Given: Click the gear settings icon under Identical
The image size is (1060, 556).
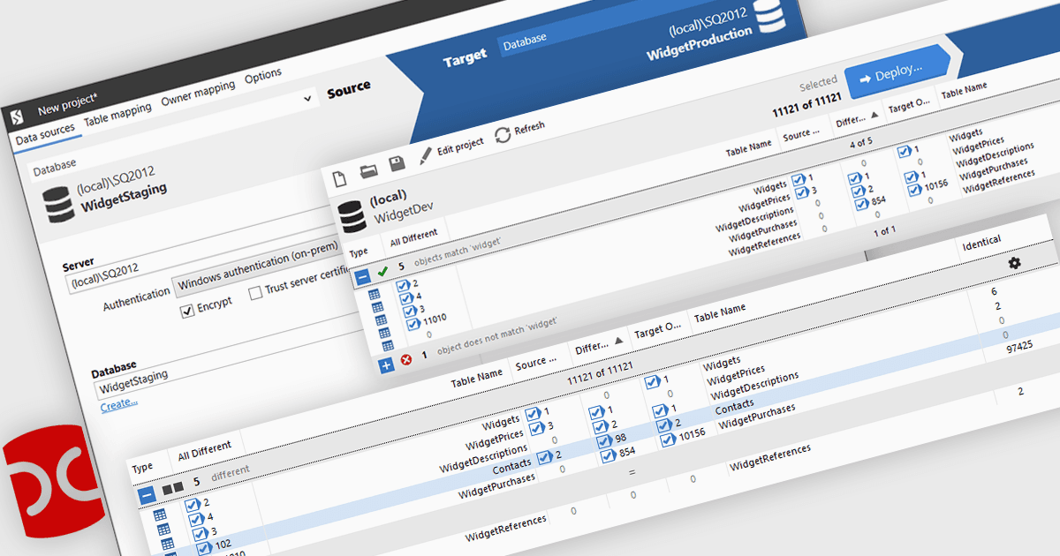Looking at the screenshot, I should click(x=1014, y=263).
